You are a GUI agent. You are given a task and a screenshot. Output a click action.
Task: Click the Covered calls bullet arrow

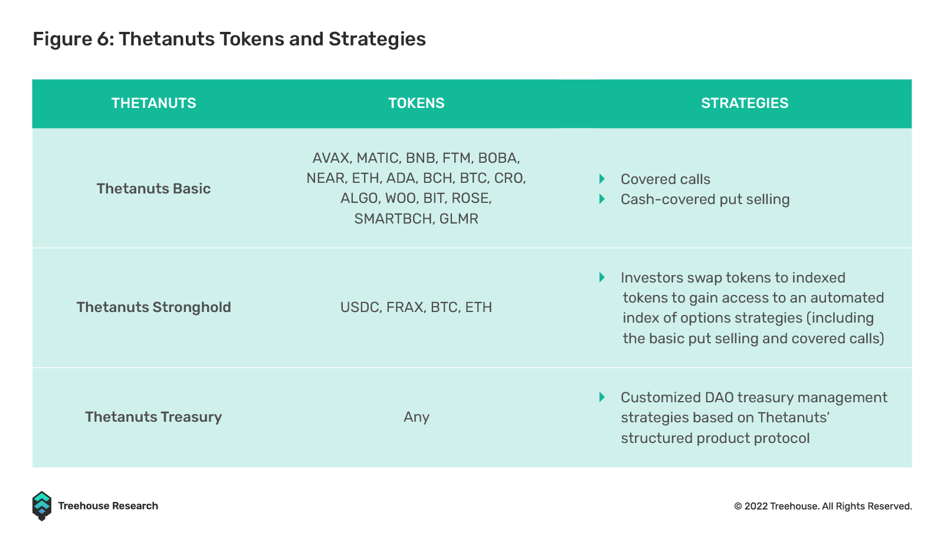click(602, 179)
